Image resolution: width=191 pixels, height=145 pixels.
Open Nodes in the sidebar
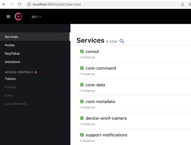(10, 45)
